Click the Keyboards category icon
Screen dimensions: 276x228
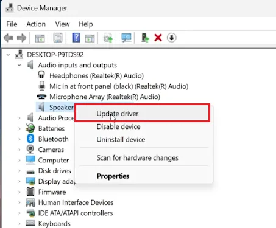click(x=30, y=223)
